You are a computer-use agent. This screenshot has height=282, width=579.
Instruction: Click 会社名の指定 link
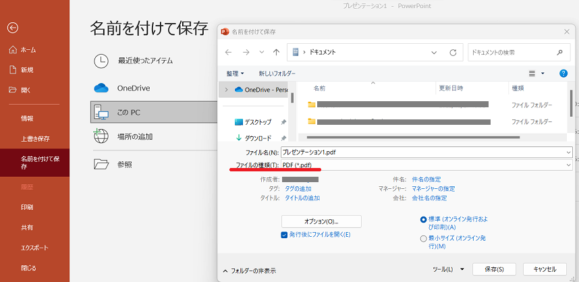[429, 198]
